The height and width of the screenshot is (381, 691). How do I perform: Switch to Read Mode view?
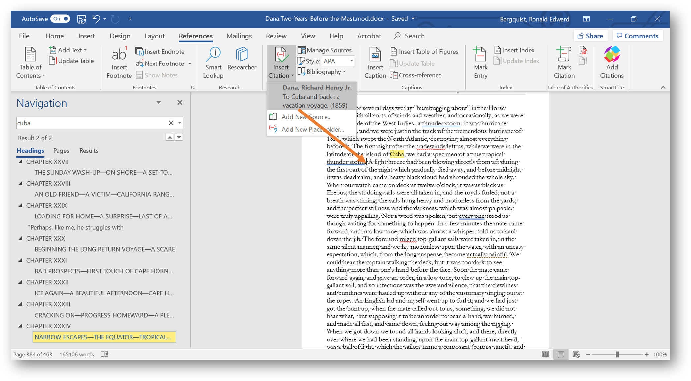click(x=545, y=354)
